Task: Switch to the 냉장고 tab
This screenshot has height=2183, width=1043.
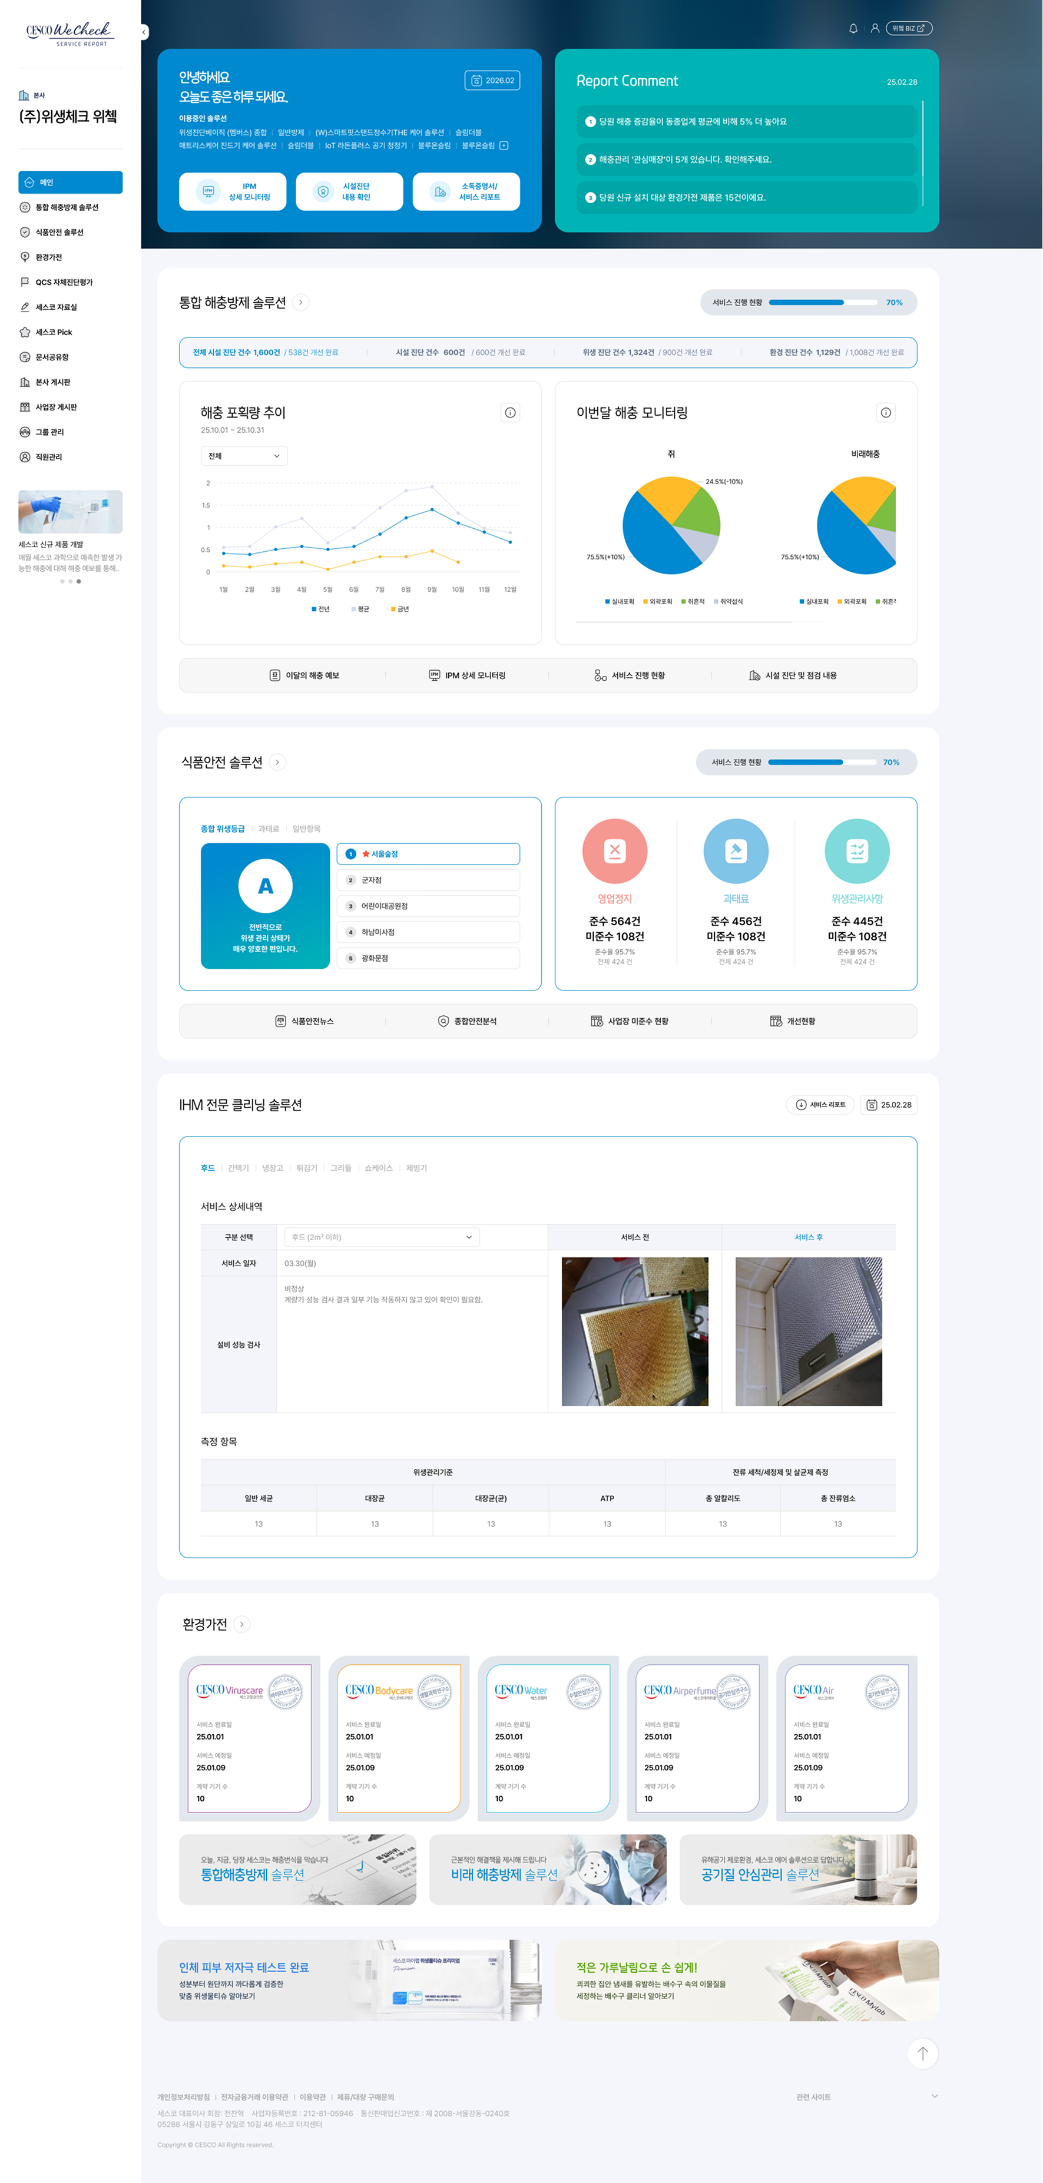Action: click(272, 1168)
